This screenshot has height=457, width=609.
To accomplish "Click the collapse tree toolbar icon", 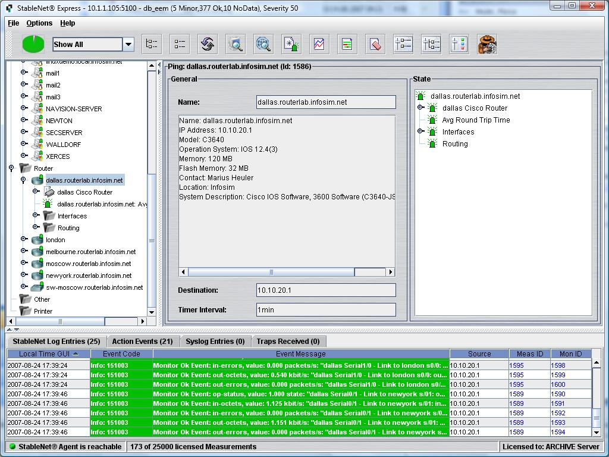I will (180, 44).
